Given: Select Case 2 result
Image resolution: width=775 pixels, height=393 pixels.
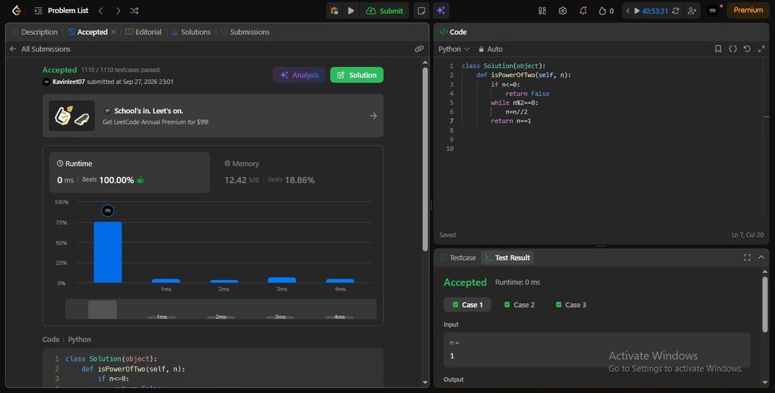Looking at the screenshot, I should click(x=520, y=305).
